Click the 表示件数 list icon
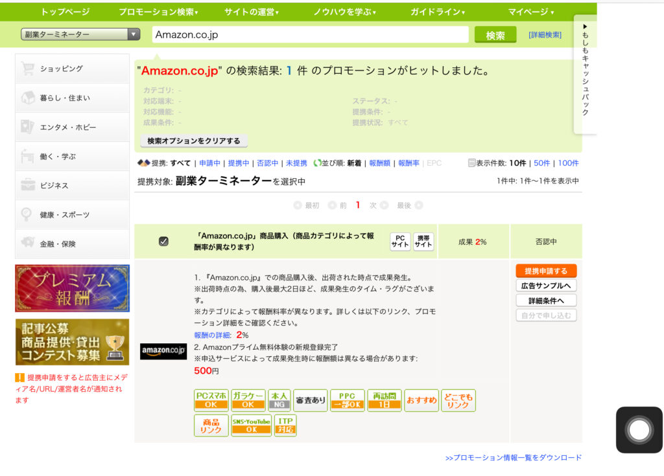 point(471,163)
